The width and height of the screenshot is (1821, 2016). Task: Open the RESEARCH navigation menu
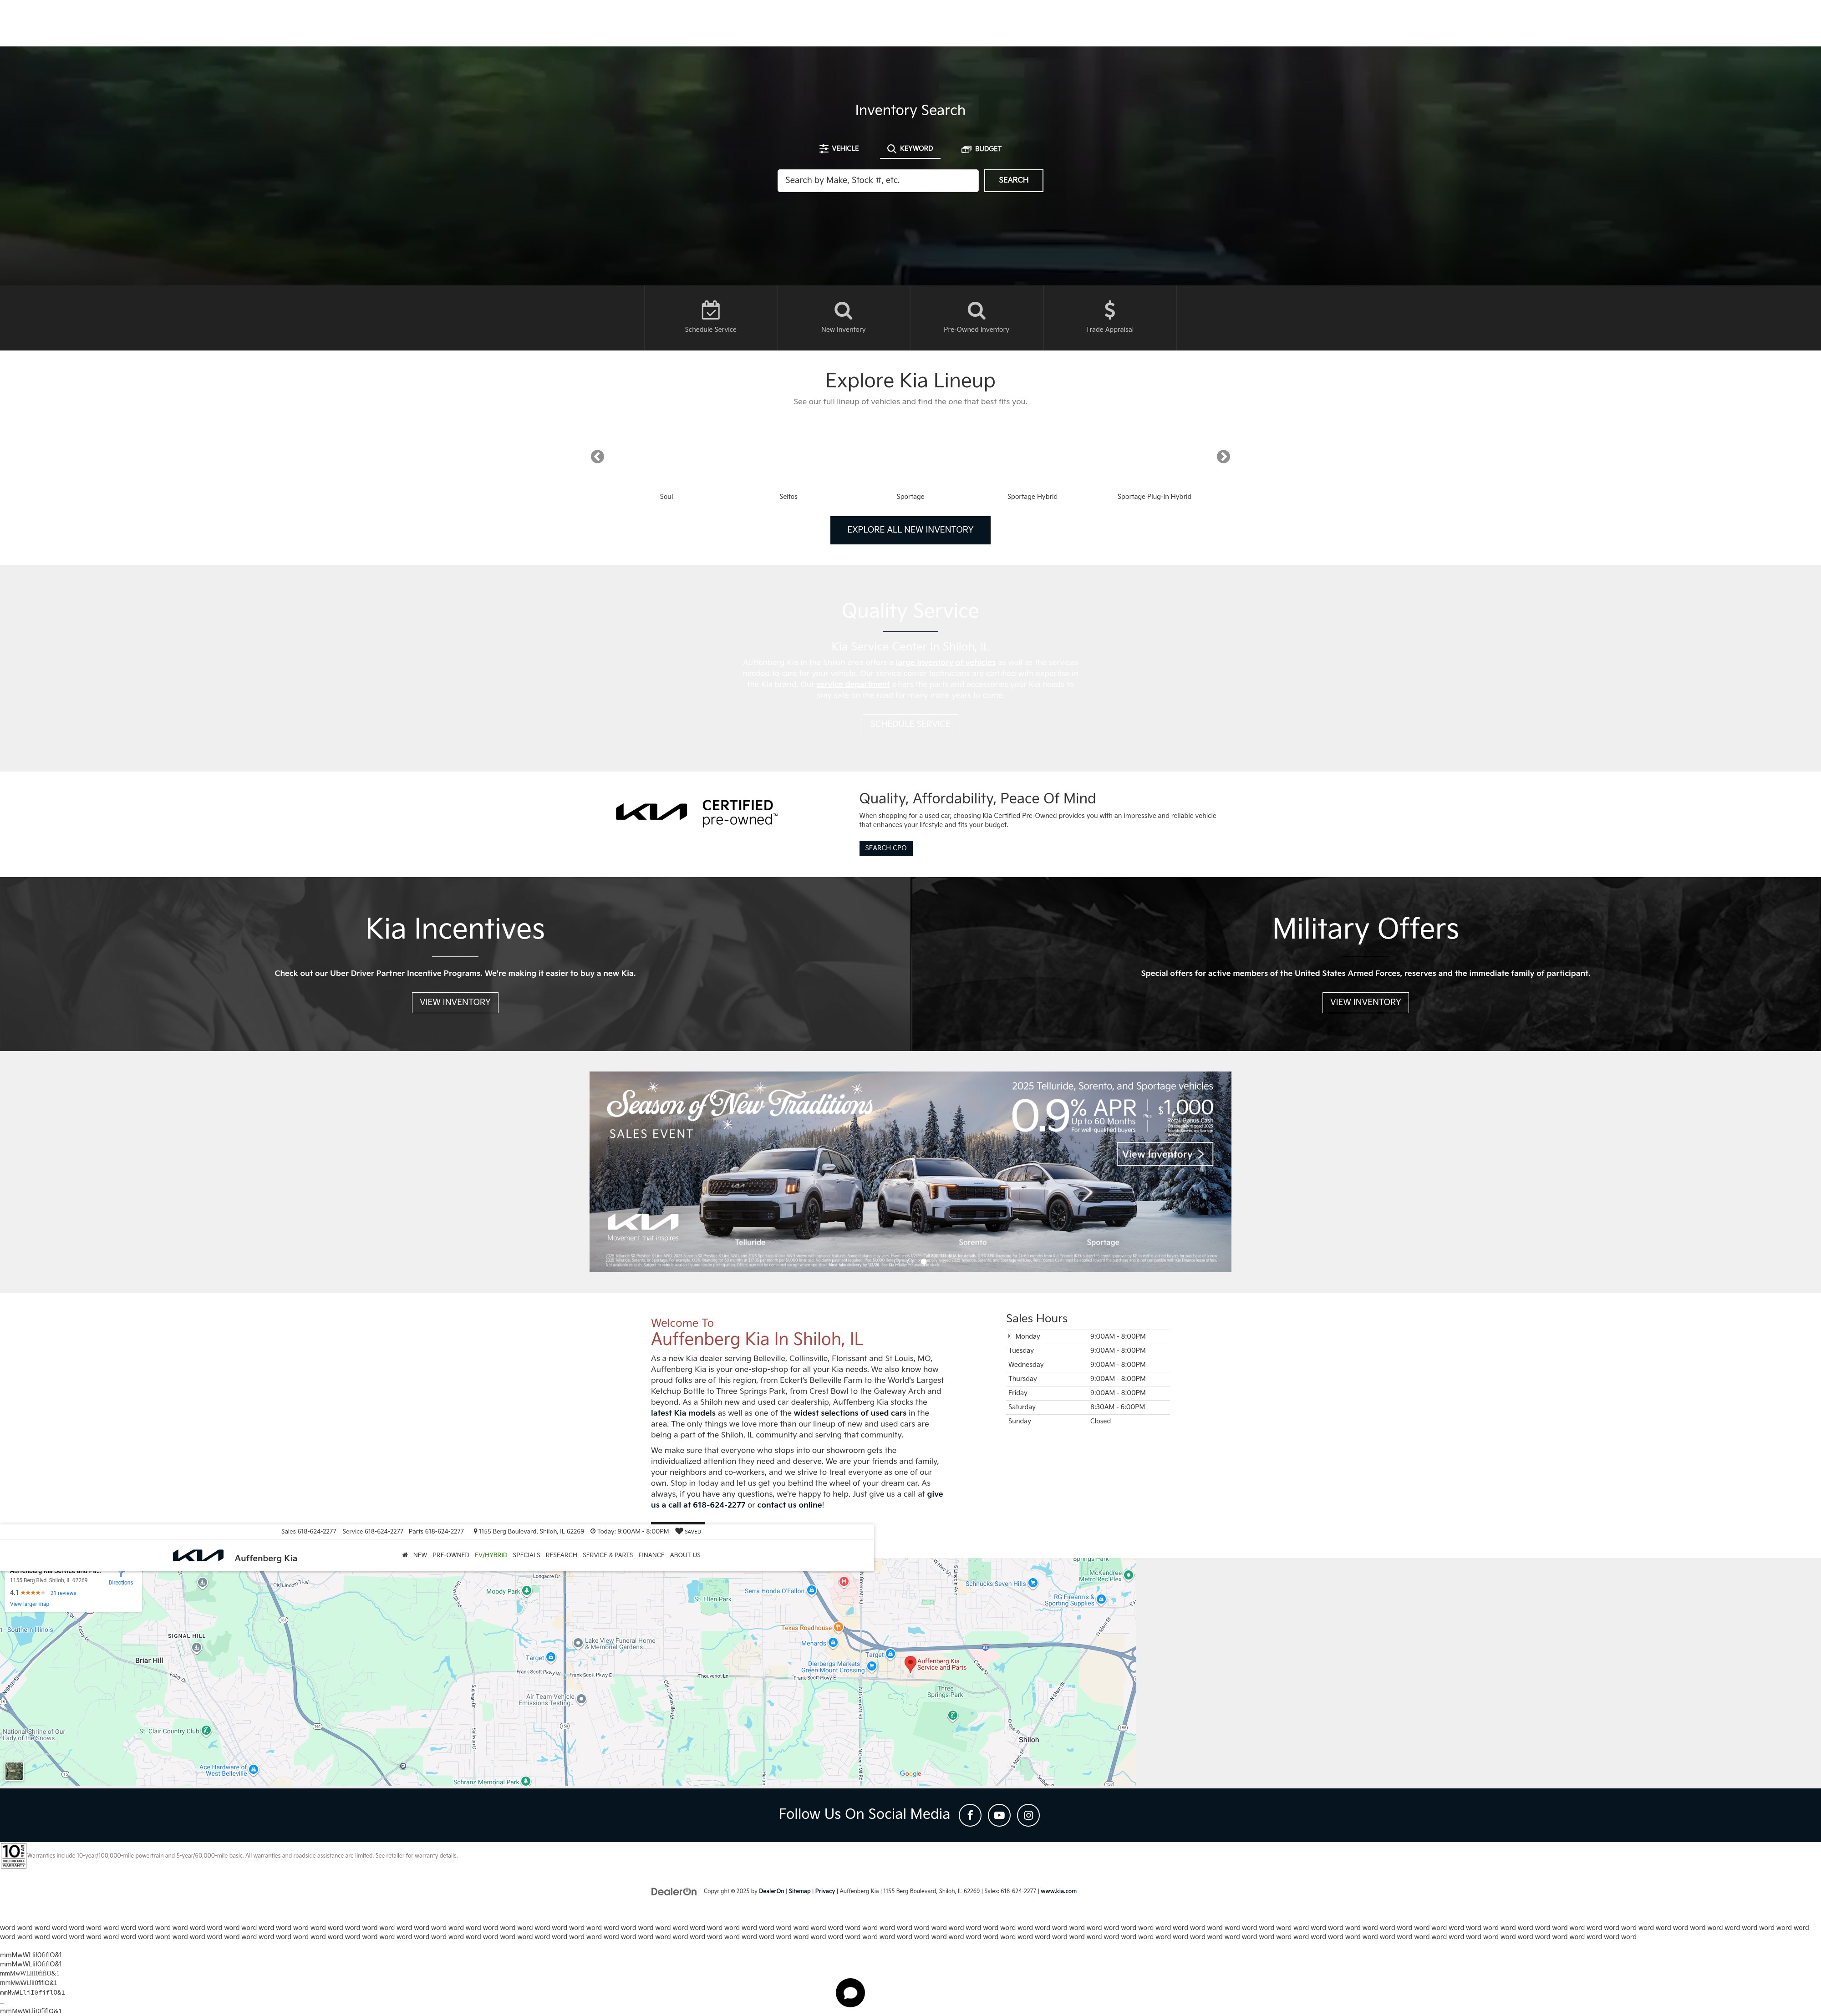561,1555
